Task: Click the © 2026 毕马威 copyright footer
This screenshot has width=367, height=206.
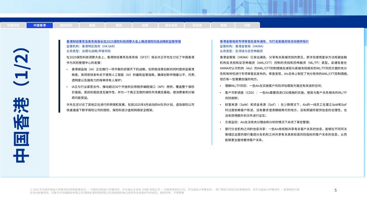Action: 165,191
